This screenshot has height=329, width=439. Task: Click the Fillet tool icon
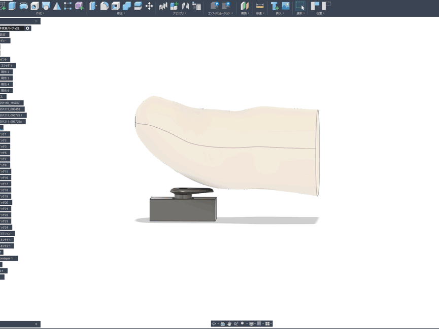click(104, 6)
